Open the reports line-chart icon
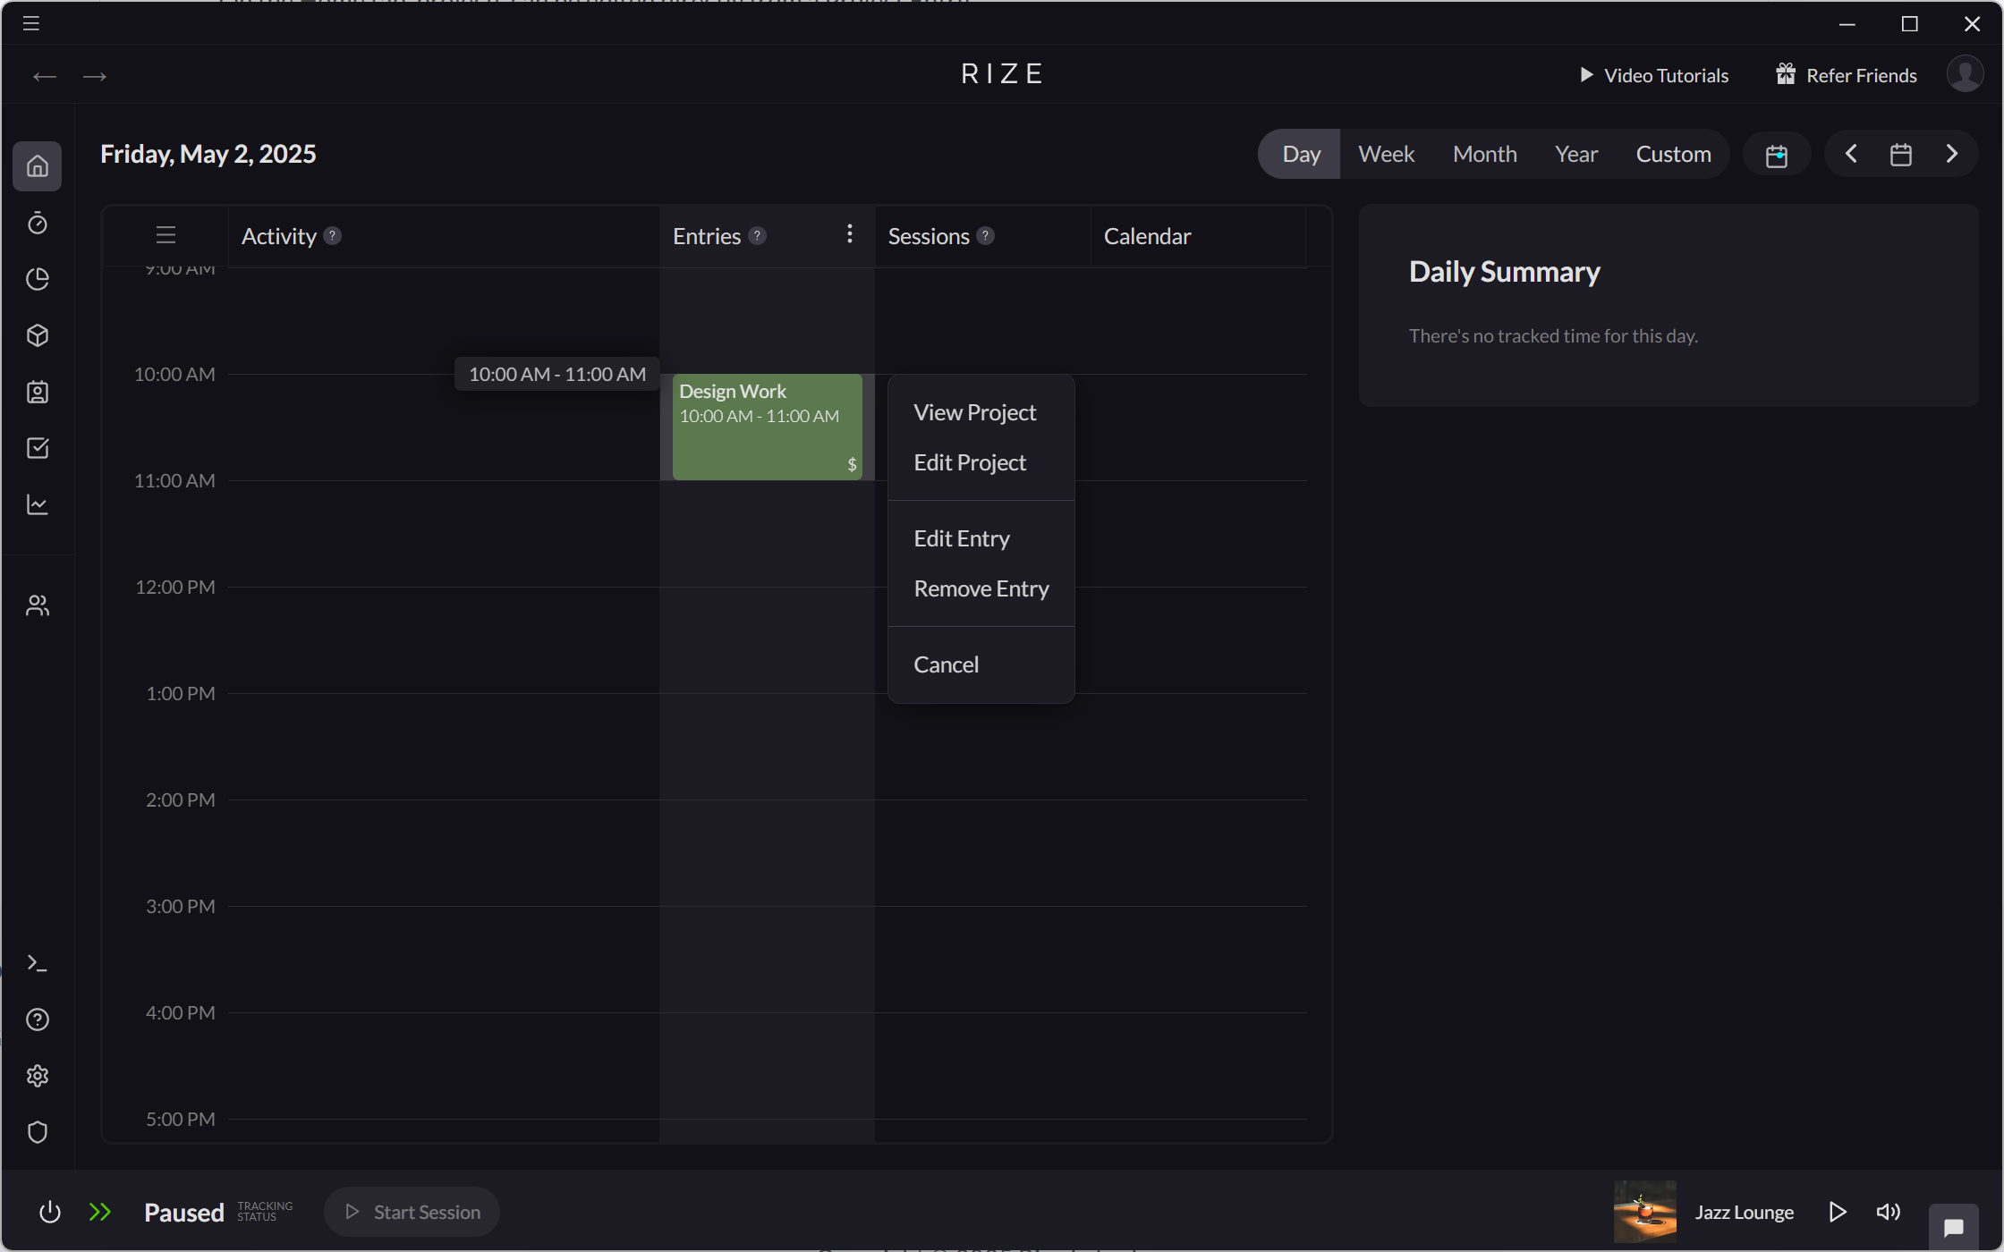Image resolution: width=2004 pixels, height=1252 pixels. (38, 504)
